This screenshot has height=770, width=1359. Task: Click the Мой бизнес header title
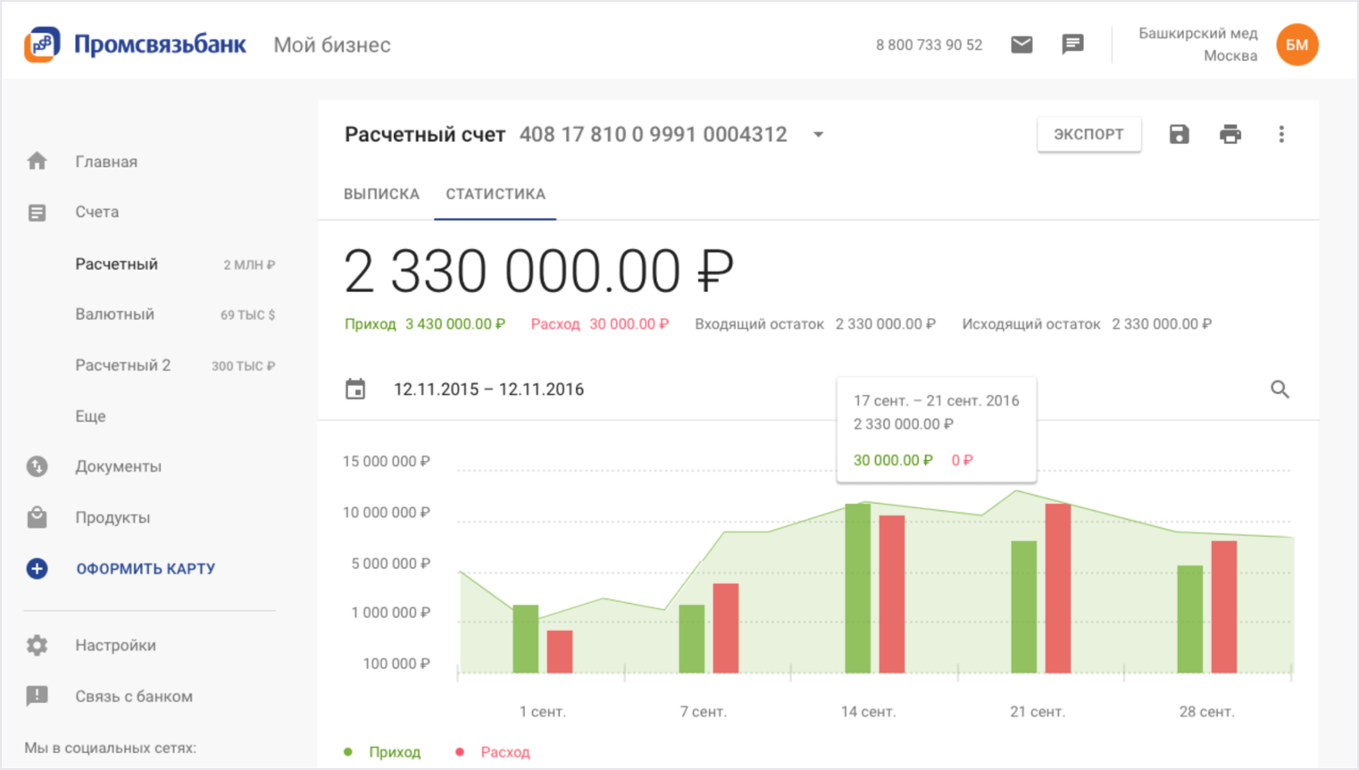pyautogui.click(x=332, y=45)
